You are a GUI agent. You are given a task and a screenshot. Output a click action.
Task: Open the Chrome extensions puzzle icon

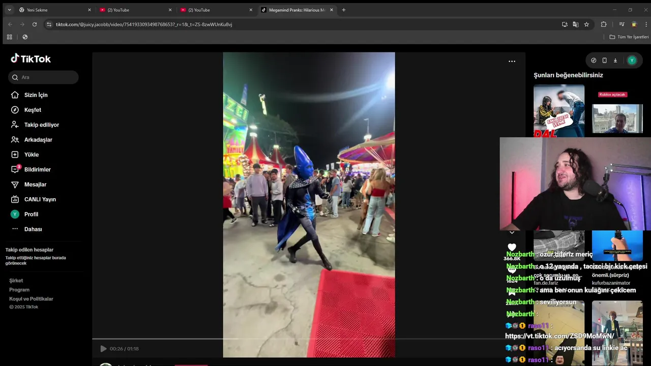[x=604, y=24]
